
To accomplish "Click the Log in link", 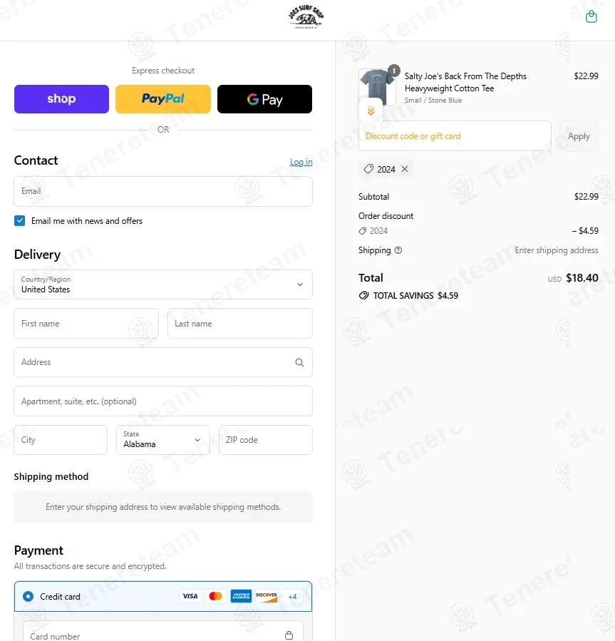I will 301,162.
